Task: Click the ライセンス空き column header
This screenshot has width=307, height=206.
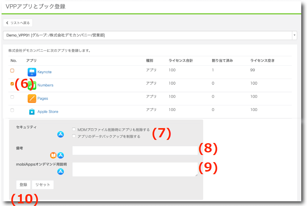Action: (262, 61)
